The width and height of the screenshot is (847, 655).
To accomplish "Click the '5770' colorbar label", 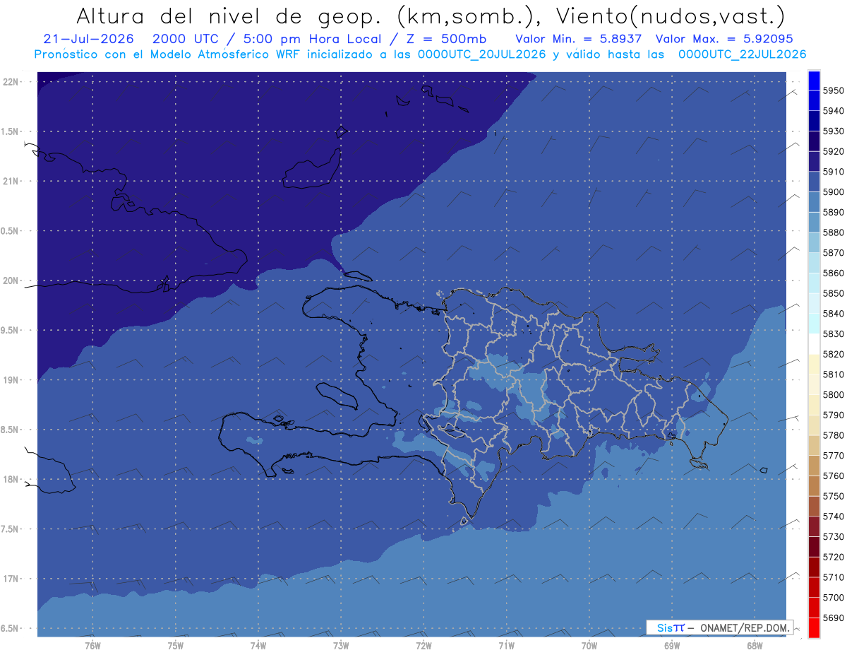I will coord(833,455).
